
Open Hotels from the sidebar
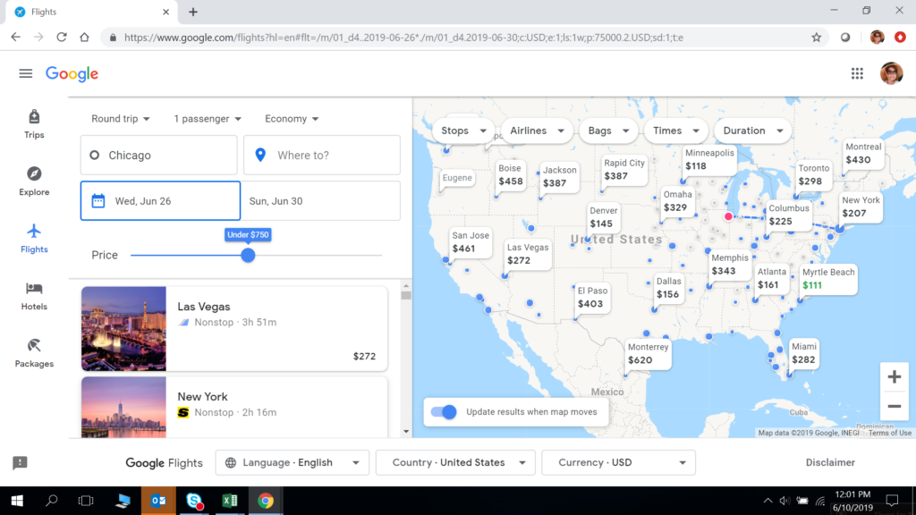[34, 296]
